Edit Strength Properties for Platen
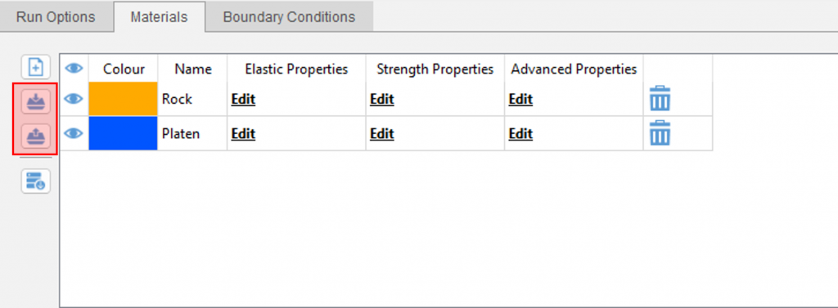The width and height of the screenshot is (838, 308). pos(381,134)
